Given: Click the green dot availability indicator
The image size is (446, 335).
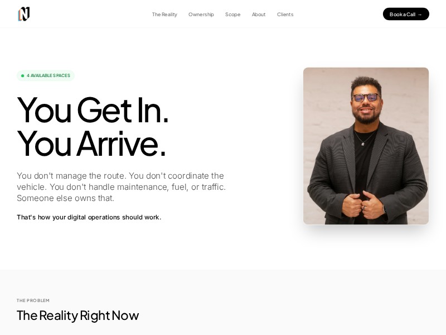Looking at the screenshot, I should 22,76.
